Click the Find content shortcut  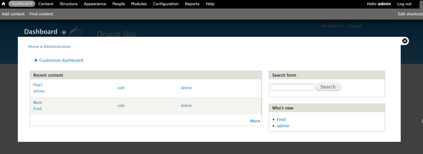coord(41,14)
